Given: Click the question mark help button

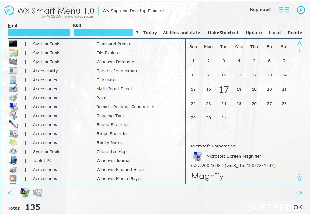Looking at the screenshot, I should point(137,33).
